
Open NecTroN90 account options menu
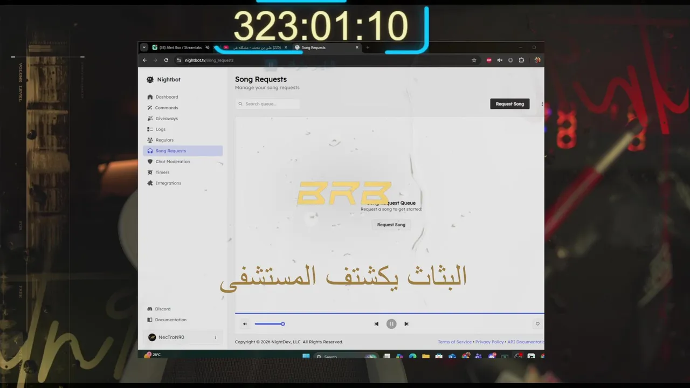click(216, 337)
